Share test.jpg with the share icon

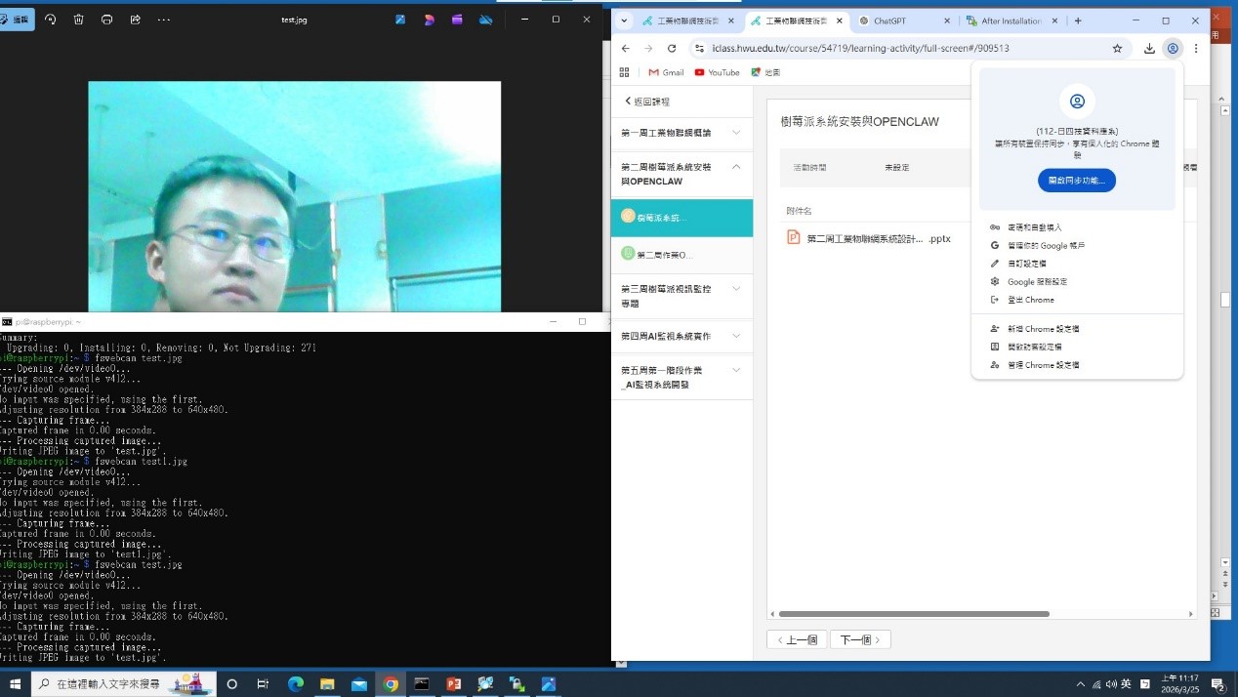(136, 20)
